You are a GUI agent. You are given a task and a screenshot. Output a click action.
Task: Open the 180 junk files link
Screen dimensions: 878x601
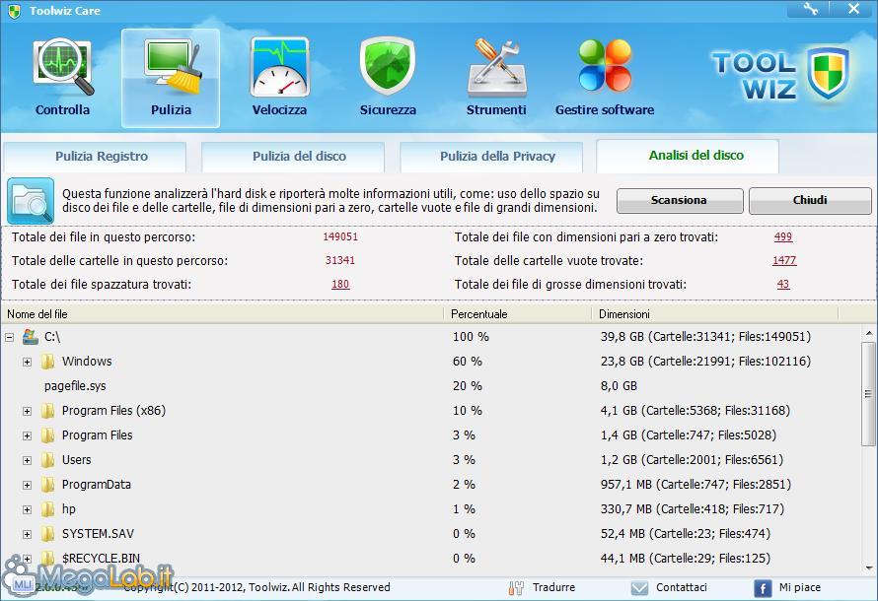340,285
